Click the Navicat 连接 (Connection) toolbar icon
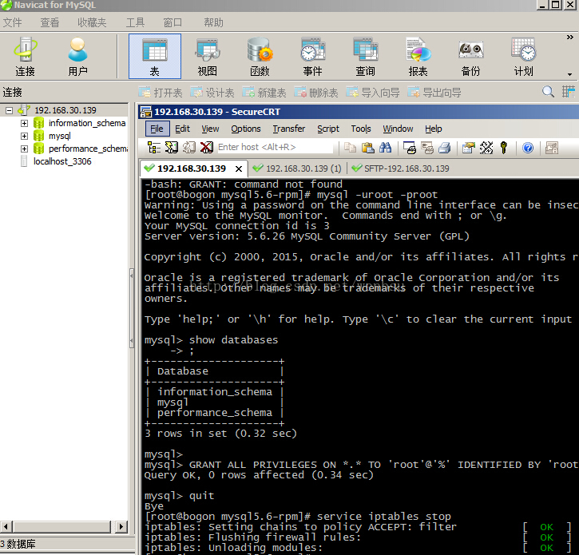The height and width of the screenshot is (555, 579). click(x=25, y=57)
